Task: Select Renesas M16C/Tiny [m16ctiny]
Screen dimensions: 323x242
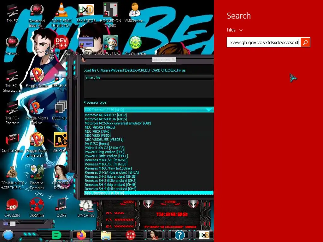Action: coord(149,168)
